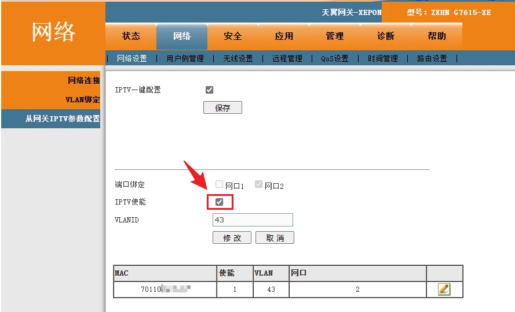Click the 网口 value 2 in table
This screenshot has height=312, width=515.
point(357,289)
